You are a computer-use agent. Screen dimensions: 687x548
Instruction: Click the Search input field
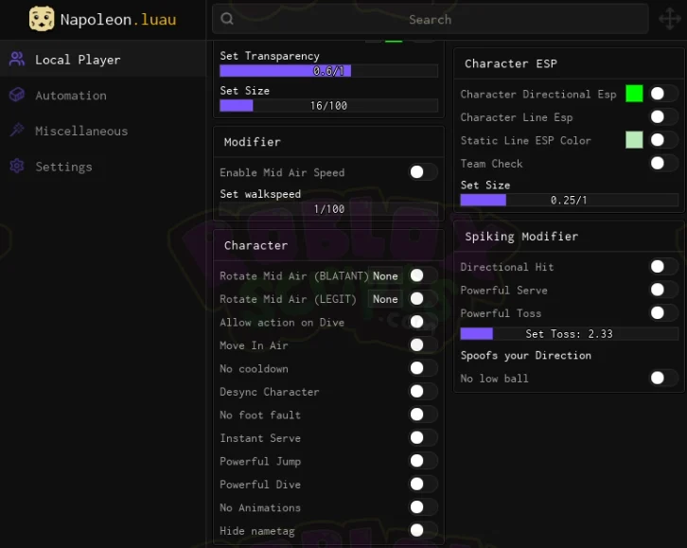[430, 19]
